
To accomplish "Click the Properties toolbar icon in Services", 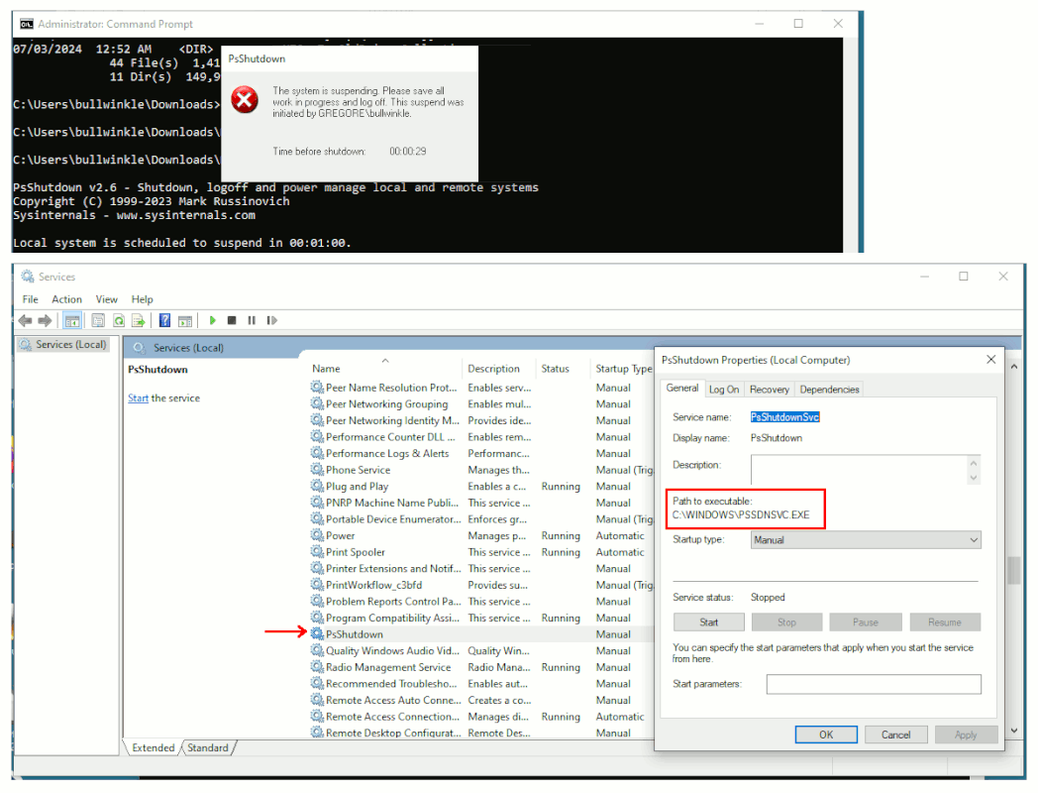I will point(98,320).
